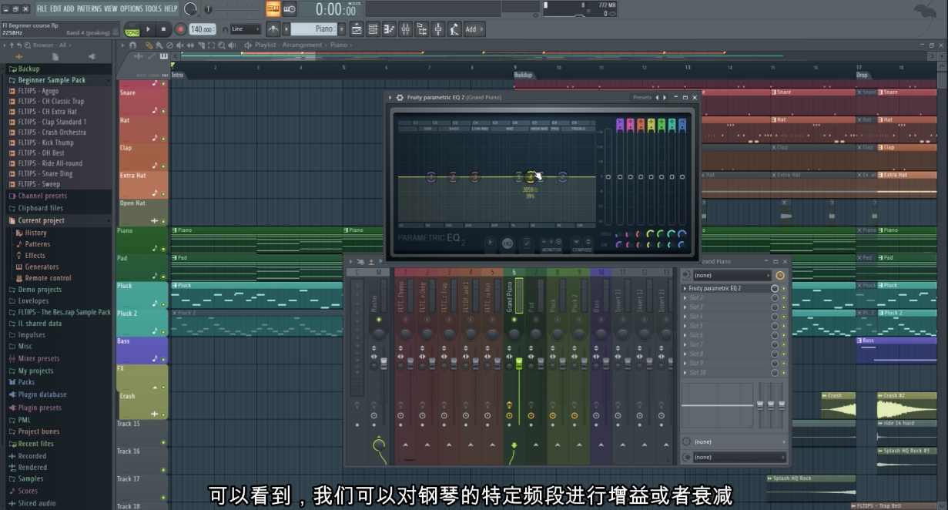
Task: Open the Mixer view icon
Action: 405,29
